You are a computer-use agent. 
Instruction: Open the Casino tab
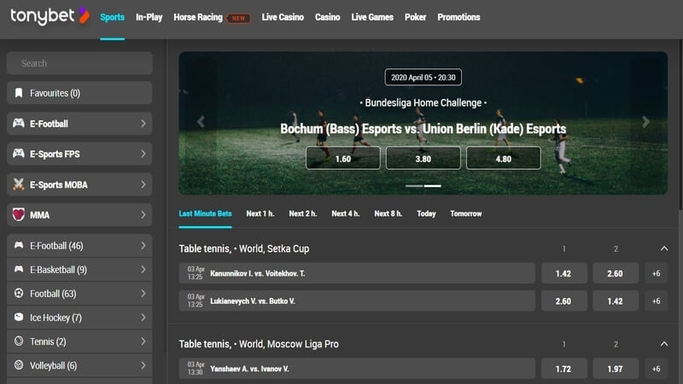pyautogui.click(x=328, y=17)
